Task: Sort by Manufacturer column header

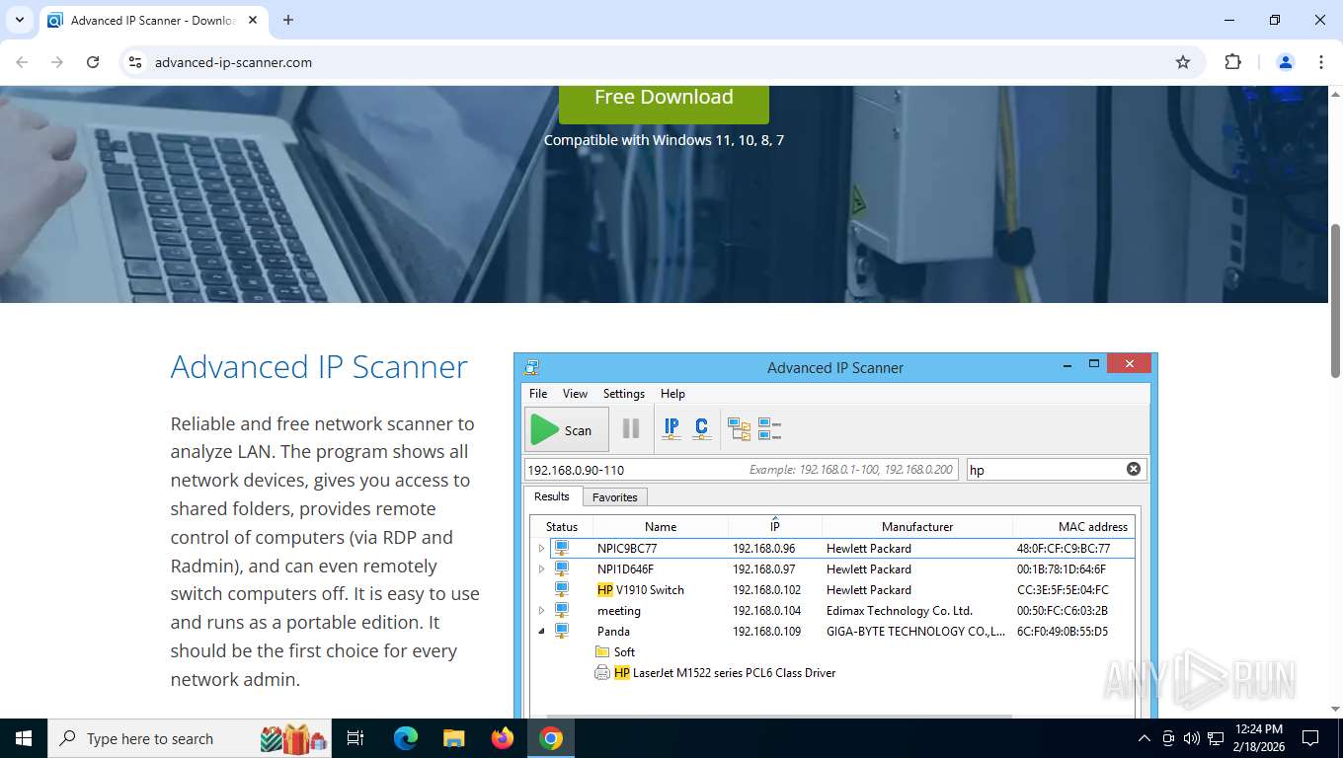Action: coord(917,526)
